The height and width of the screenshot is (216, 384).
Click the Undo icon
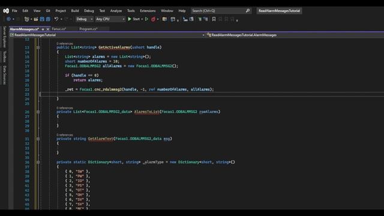(56, 19)
